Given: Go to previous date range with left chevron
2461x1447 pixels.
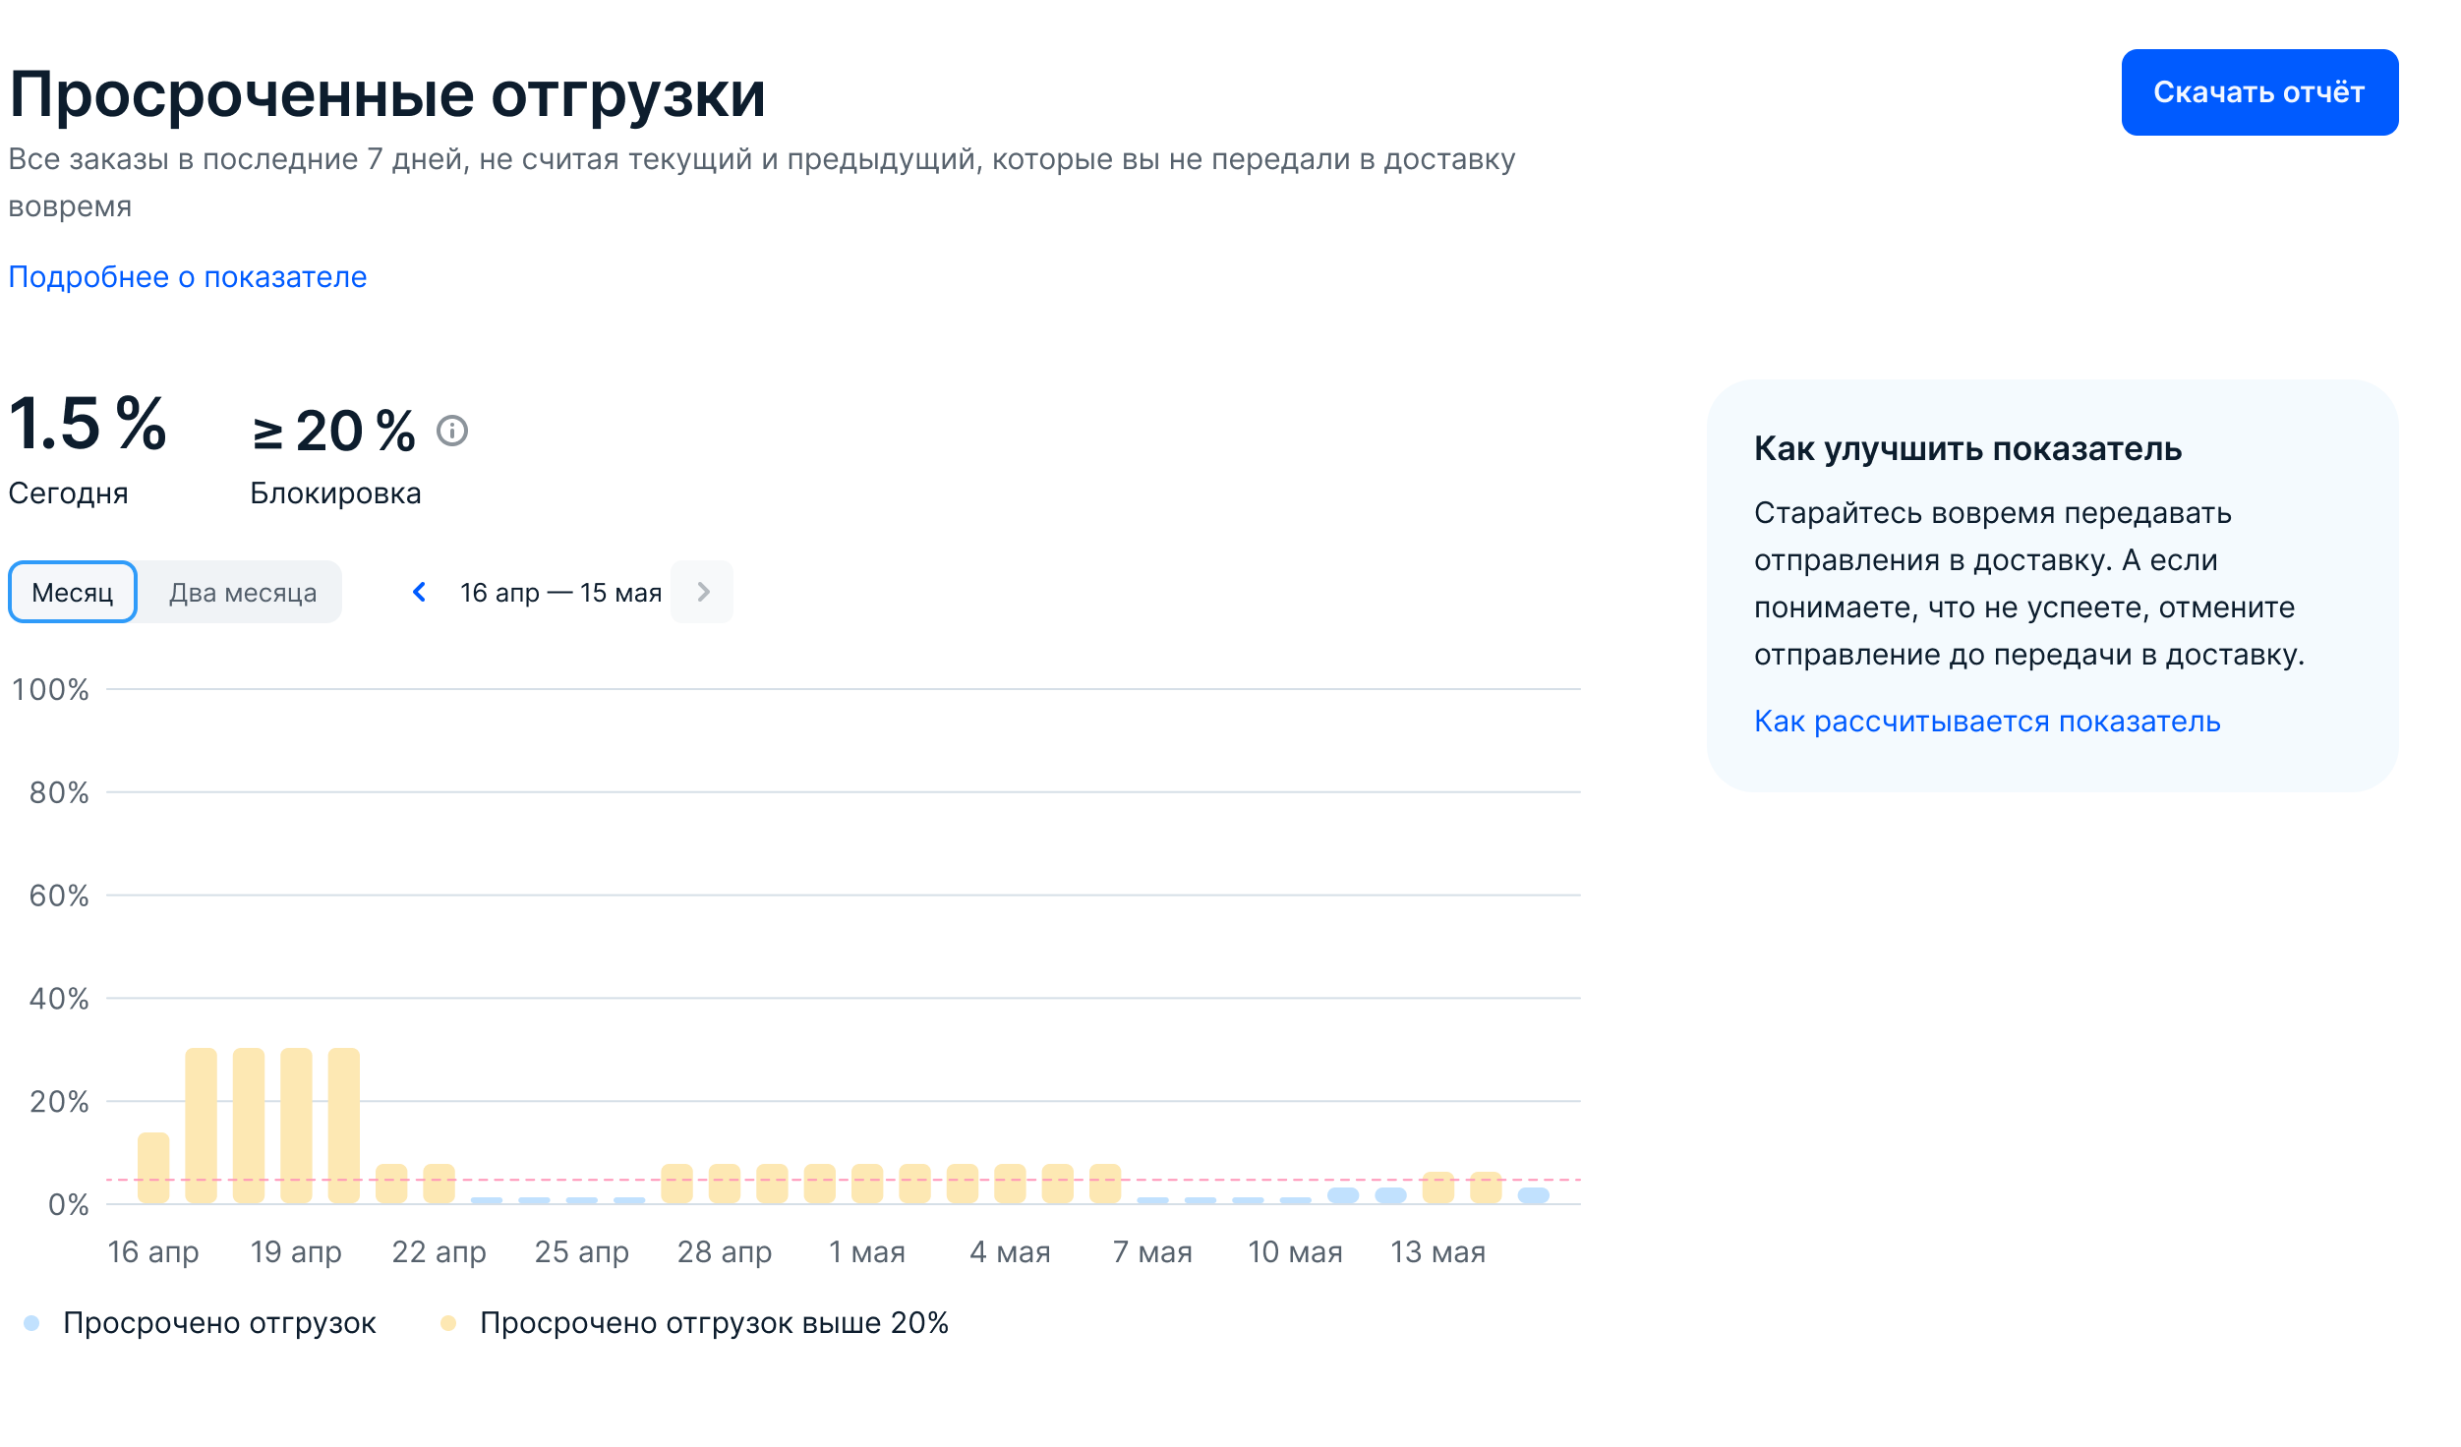Looking at the screenshot, I should click(x=420, y=592).
